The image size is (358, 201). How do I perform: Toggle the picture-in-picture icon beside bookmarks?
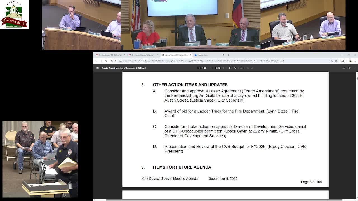(343, 61)
